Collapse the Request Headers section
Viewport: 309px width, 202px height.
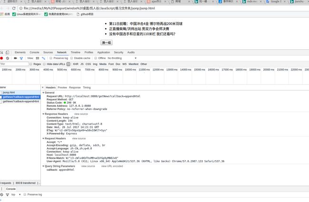[x=43, y=138]
